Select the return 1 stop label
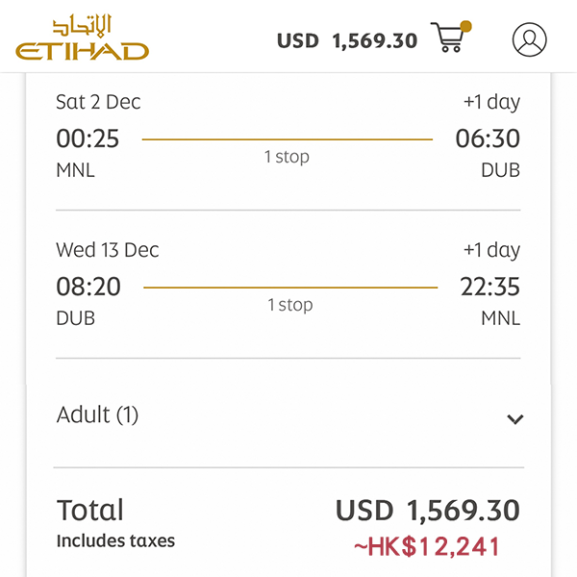 (x=290, y=305)
